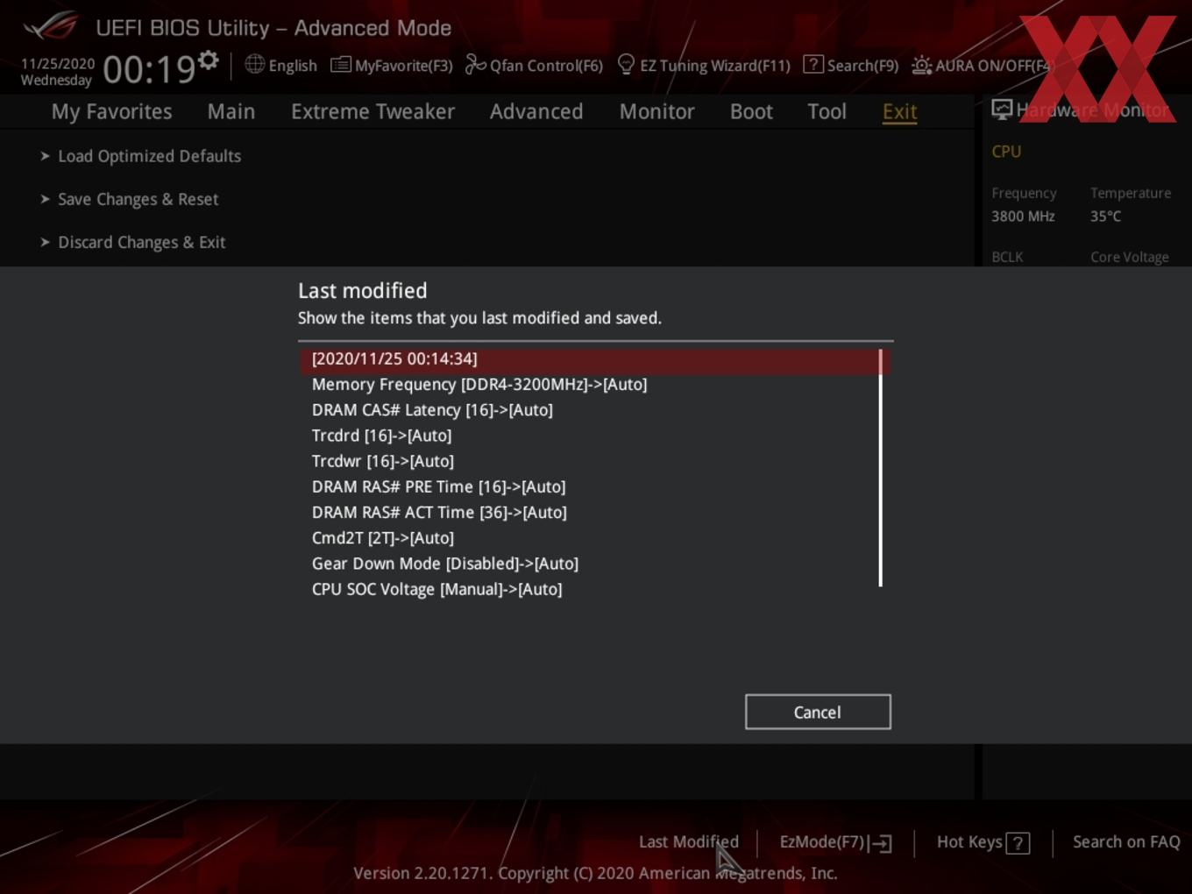Image resolution: width=1192 pixels, height=894 pixels.
Task: Click the gear icon beside the clock
Action: pos(208,60)
